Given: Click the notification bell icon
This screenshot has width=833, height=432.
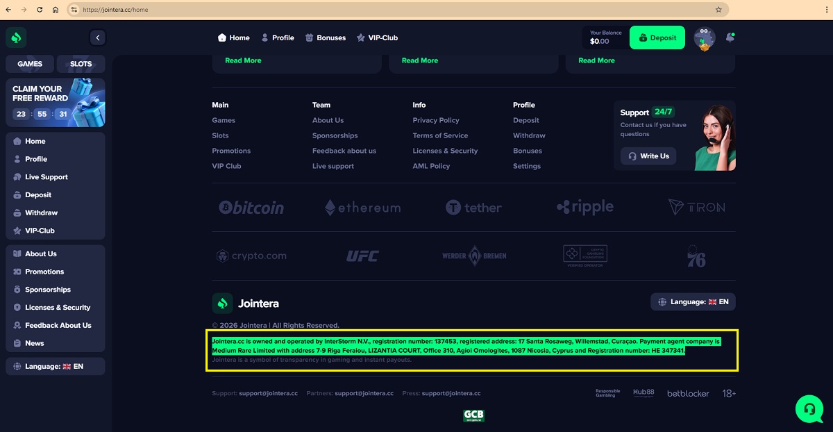Looking at the screenshot, I should click(730, 38).
